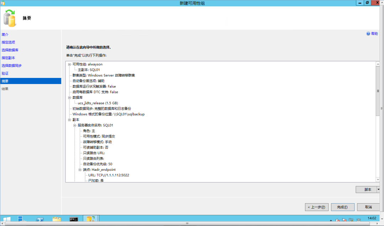The width and height of the screenshot is (384, 226).
Task: Select the \\SQL01\sqlbackup backup location row
Action: click(x=108, y=114)
